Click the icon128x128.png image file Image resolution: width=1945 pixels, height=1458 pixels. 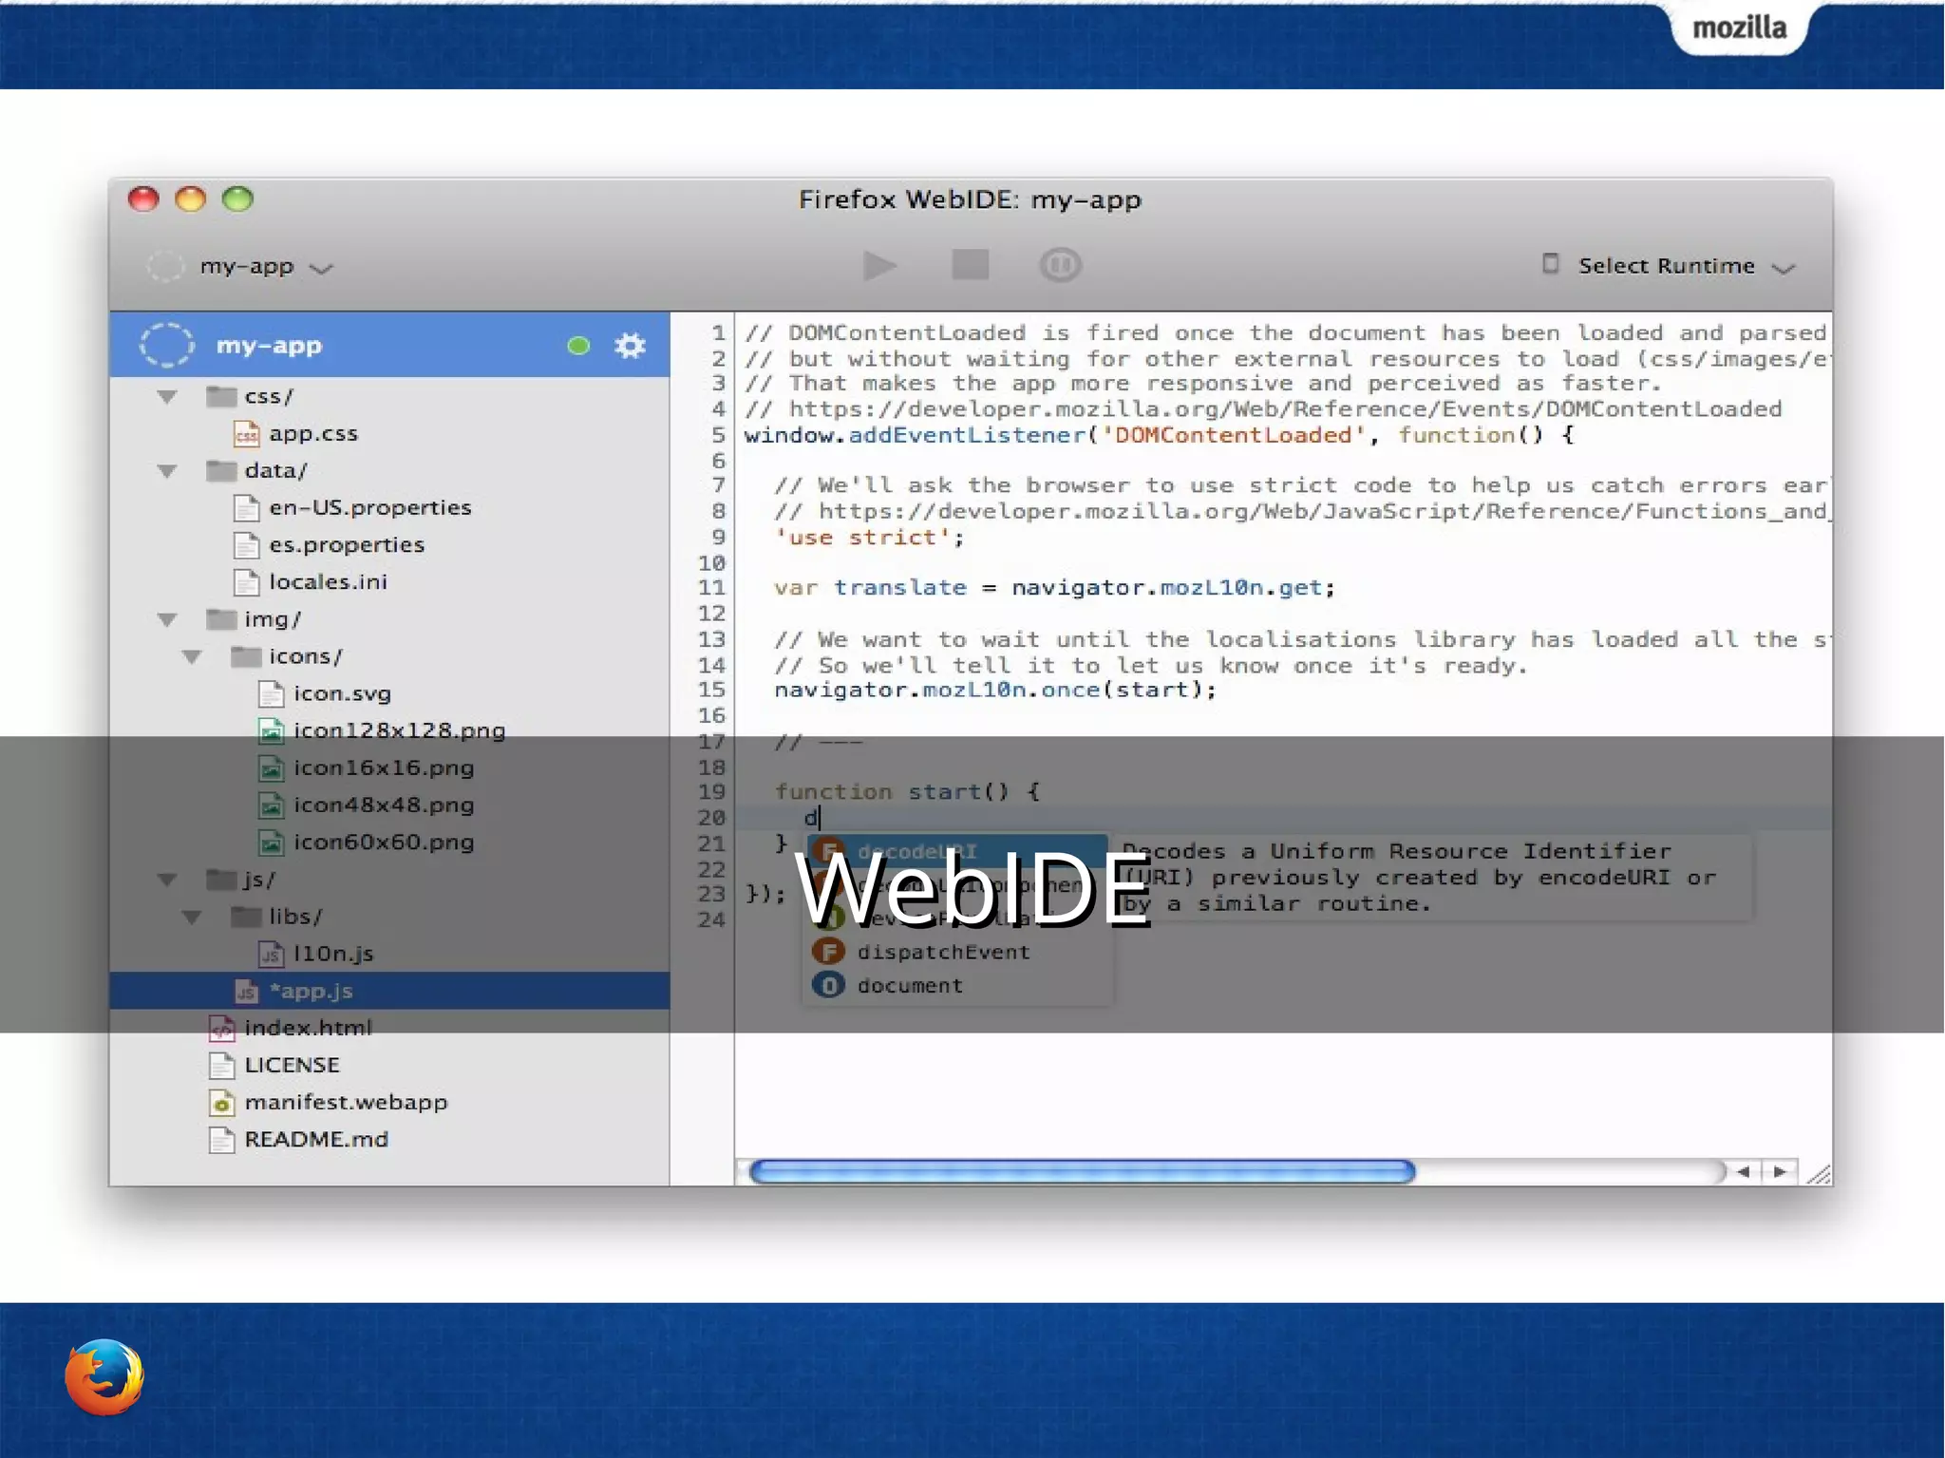tap(398, 731)
